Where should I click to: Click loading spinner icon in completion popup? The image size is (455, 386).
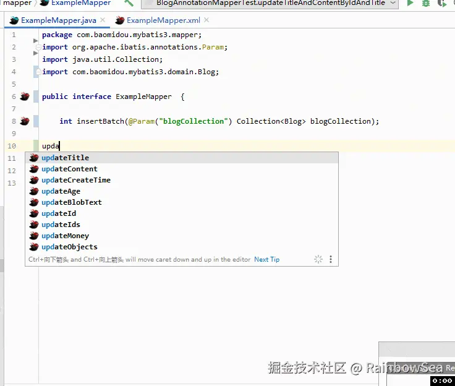tap(318, 259)
